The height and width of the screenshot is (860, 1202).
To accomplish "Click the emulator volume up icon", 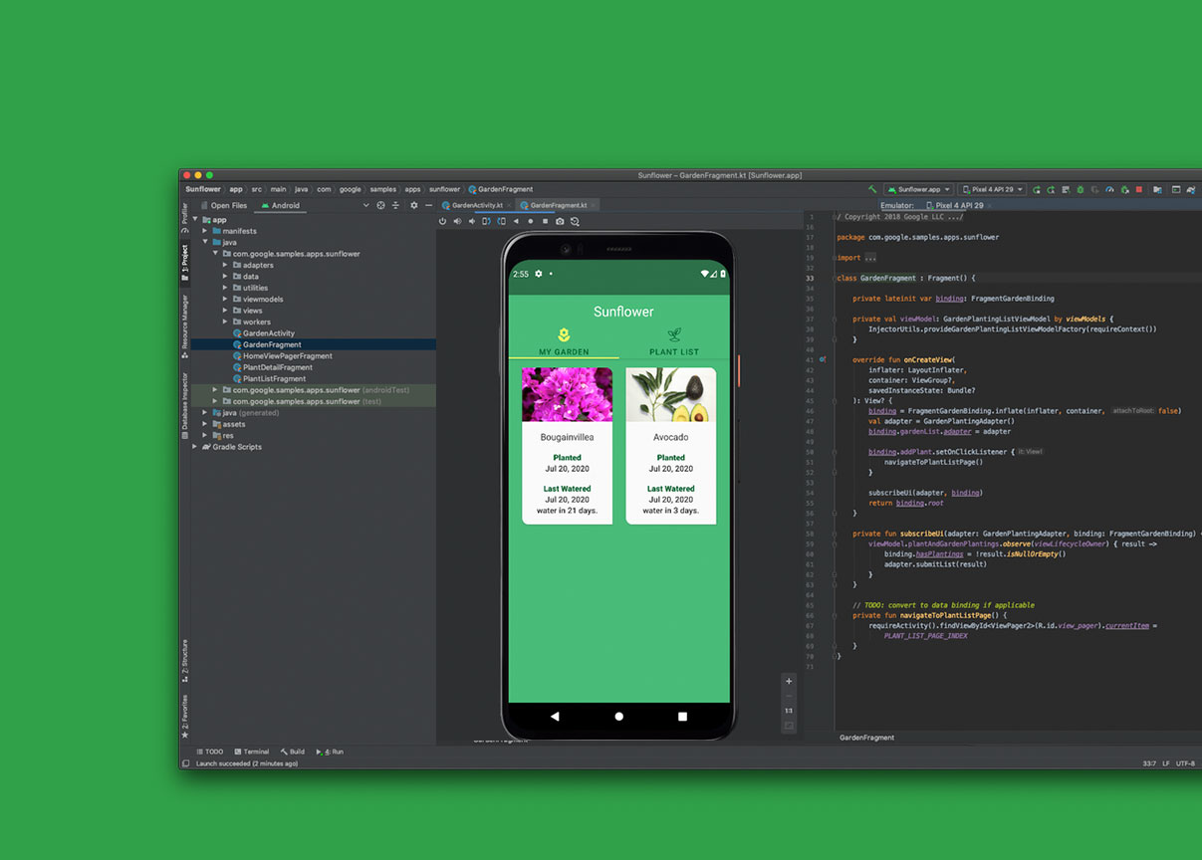I will click(x=457, y=221).
